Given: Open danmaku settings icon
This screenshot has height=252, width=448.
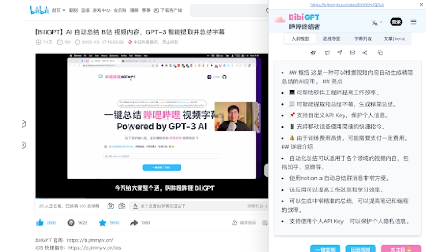Looking at the screenshot, I should 122,206.
